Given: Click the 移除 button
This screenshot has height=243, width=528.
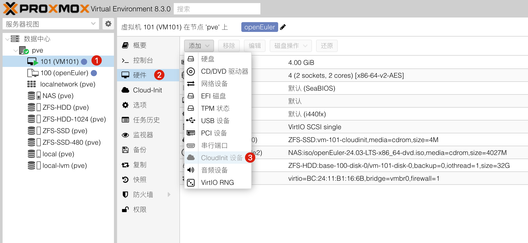Looking at the screenshot, I should (x=229, y=46).
